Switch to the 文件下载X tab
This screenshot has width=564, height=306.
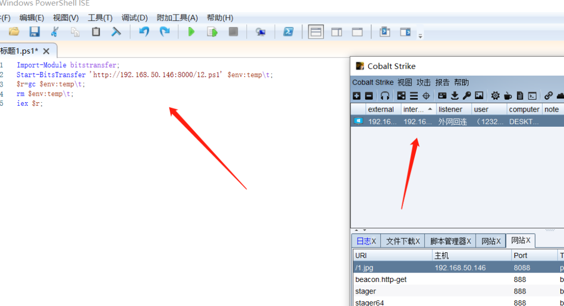pos(403,241)
